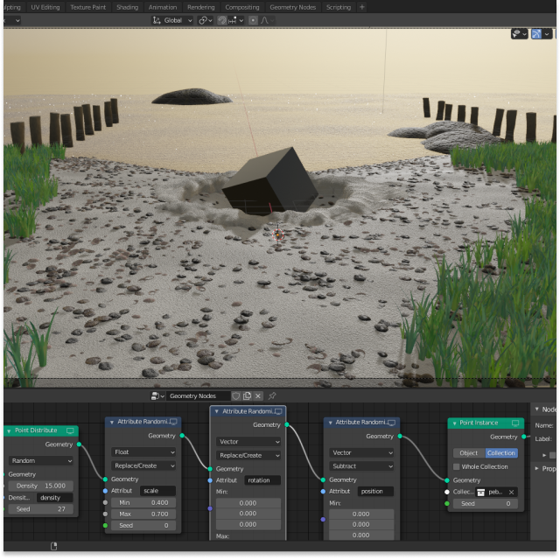
Task: Toggle fake user shield for Geometry Nodes
Action: pyautogui.click(x=236, y=396)
